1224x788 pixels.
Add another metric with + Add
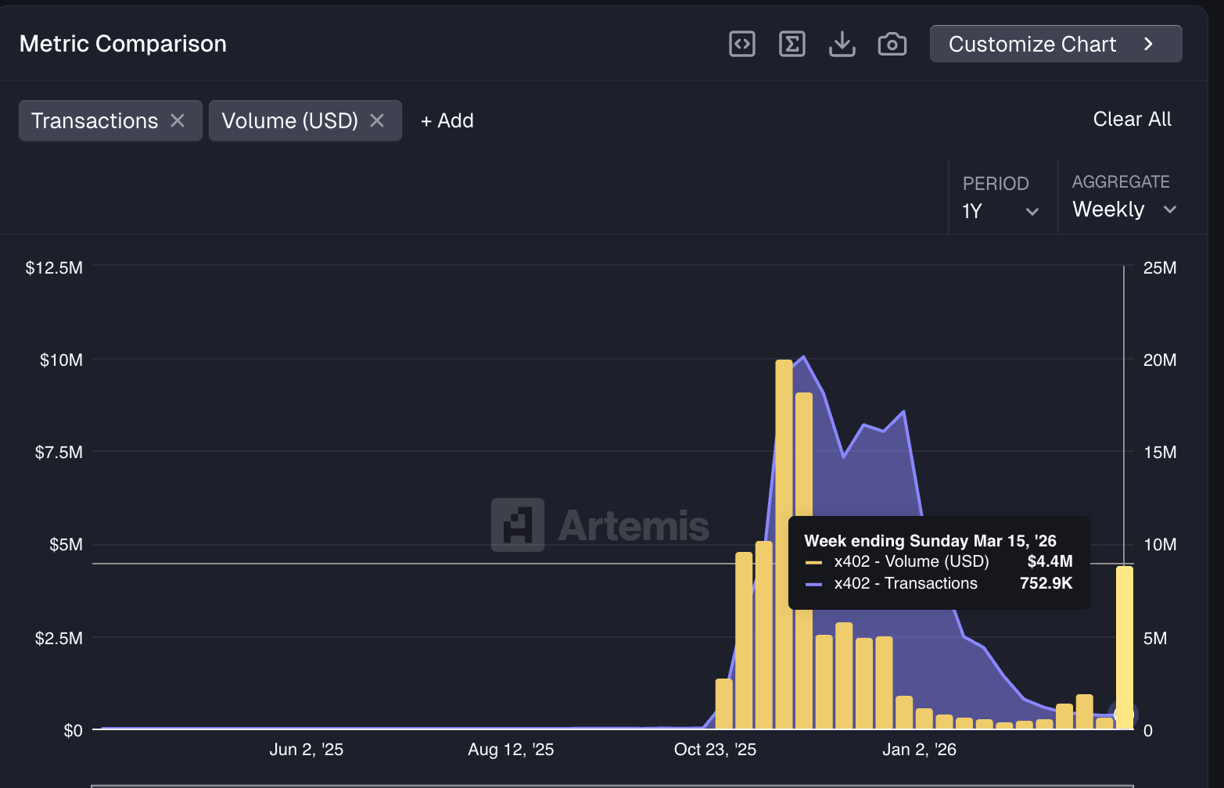click(447, 120)
